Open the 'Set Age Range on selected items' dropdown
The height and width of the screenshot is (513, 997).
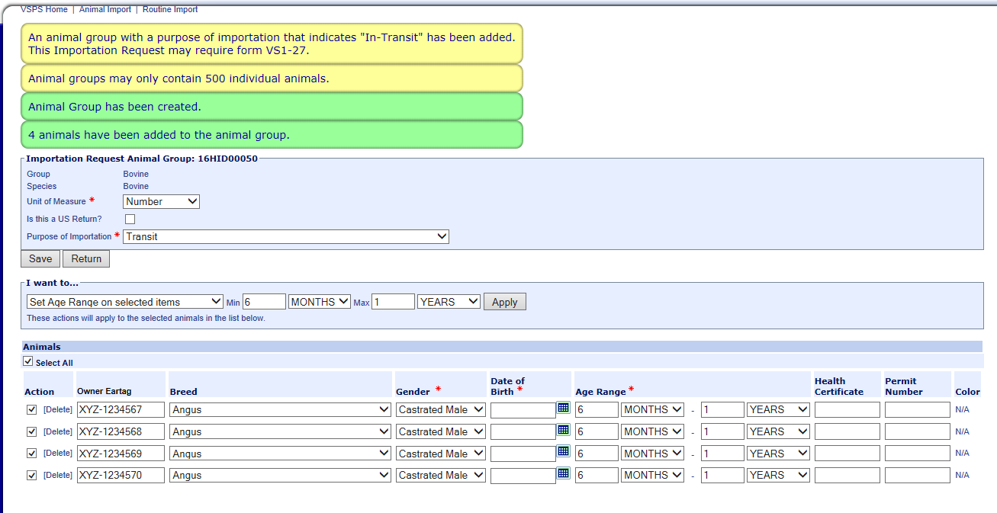124,302
